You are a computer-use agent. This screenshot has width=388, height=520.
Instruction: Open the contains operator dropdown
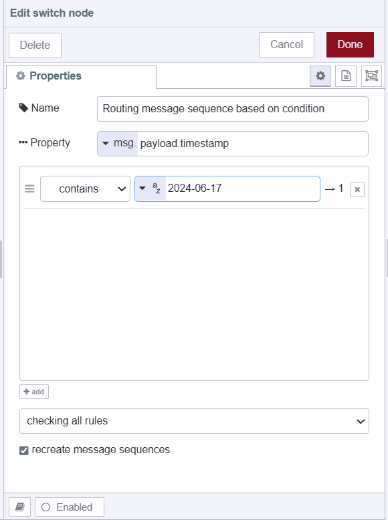pos(86,188)
